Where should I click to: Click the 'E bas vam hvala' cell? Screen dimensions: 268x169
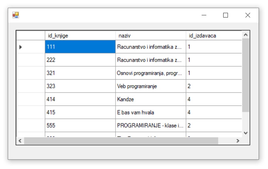click(151, 112)
